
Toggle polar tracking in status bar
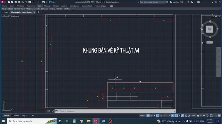tap(161, 116)
